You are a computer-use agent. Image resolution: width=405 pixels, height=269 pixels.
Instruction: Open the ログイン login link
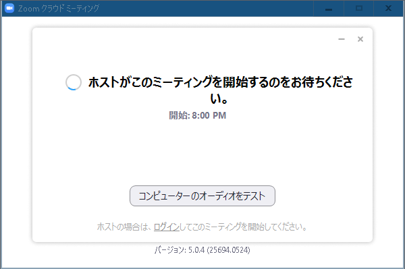click(x=166, y=227)
